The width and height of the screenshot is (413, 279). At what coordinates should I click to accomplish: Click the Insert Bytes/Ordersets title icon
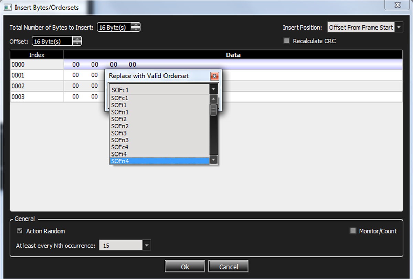8,7
